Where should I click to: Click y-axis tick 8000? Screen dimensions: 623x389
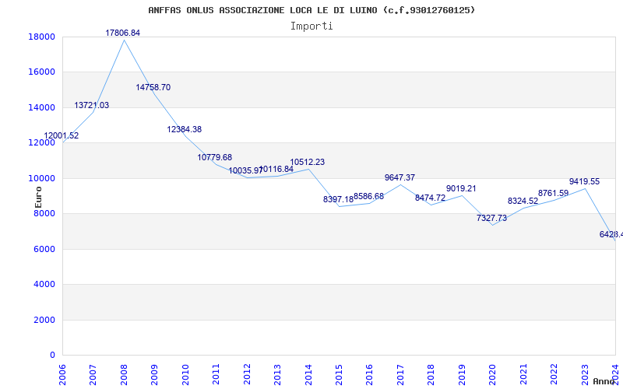[44, 213]
